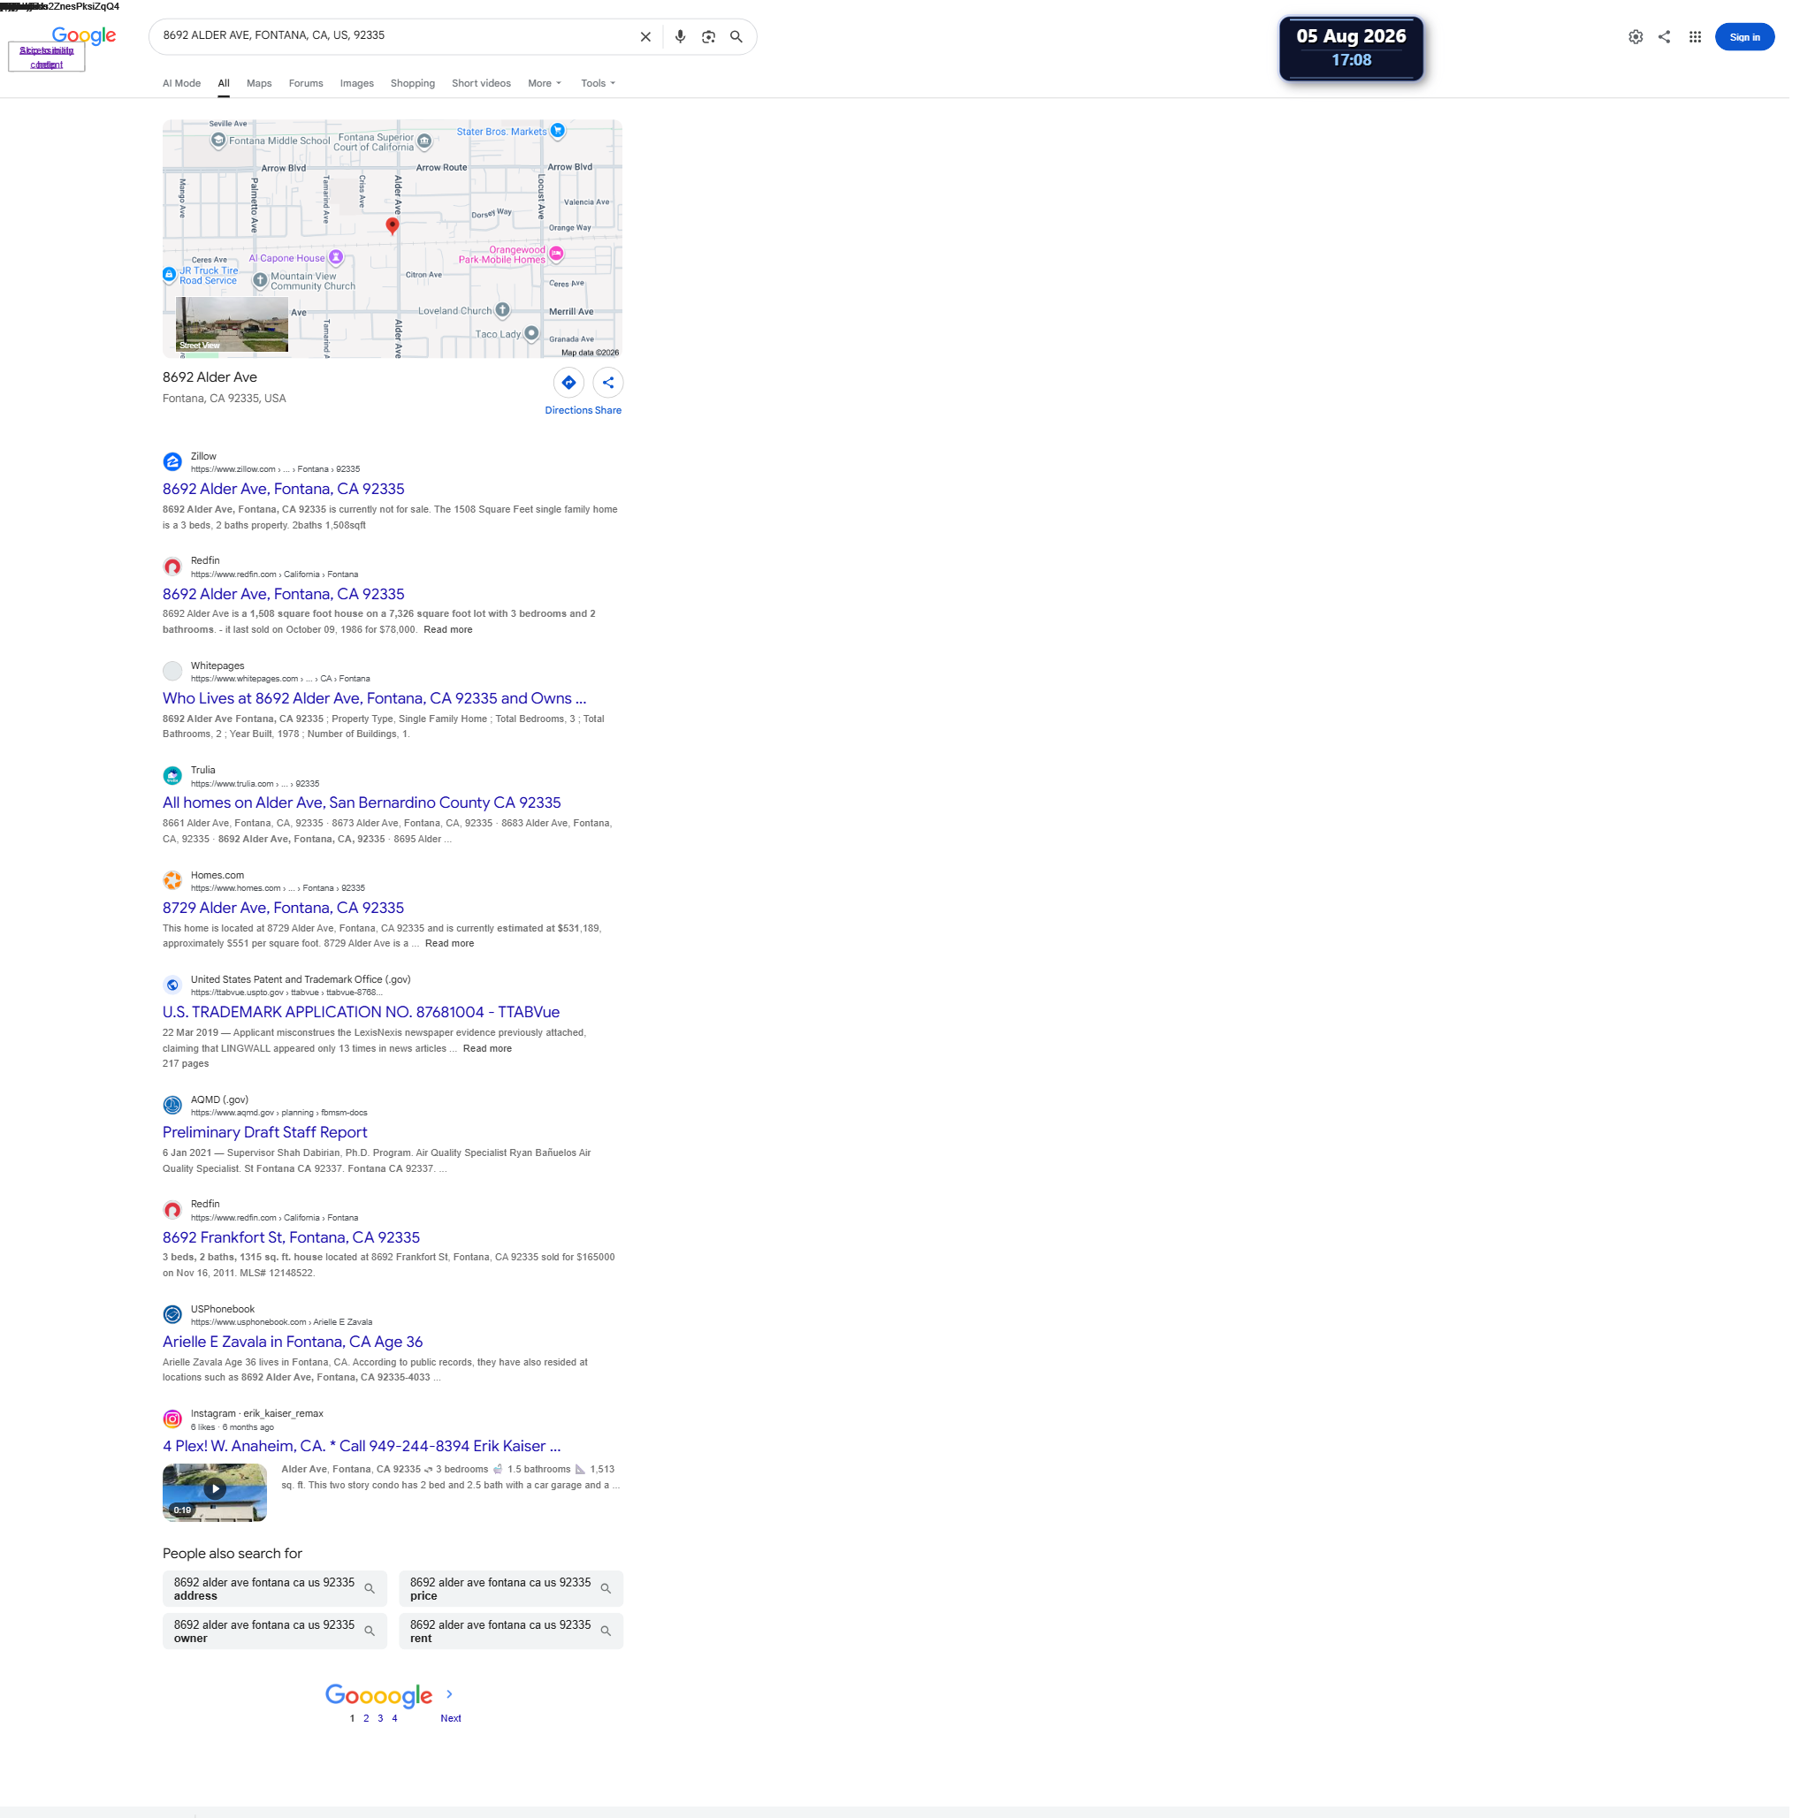Image resolution: width=1800 pixels, height=1818 pixels.
Task: Click the Zillow favicon
Action: tap(172, 462)
